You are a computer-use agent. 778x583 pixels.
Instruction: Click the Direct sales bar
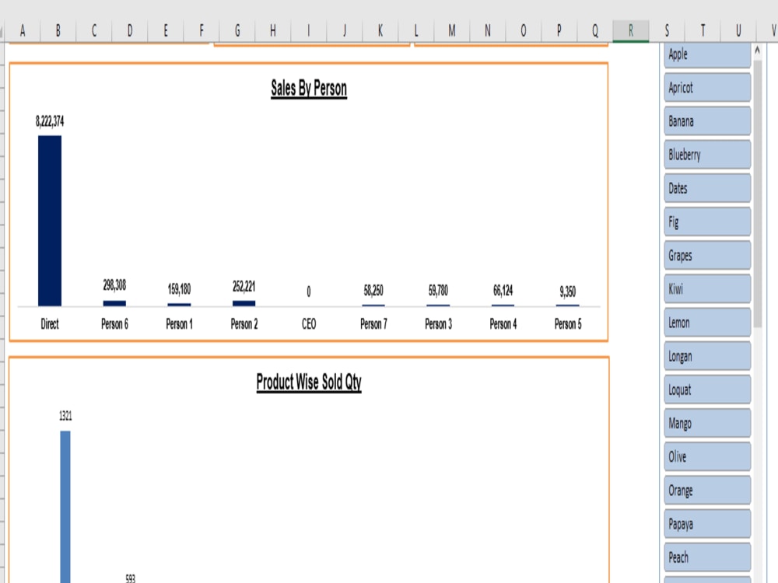point(50,221)
